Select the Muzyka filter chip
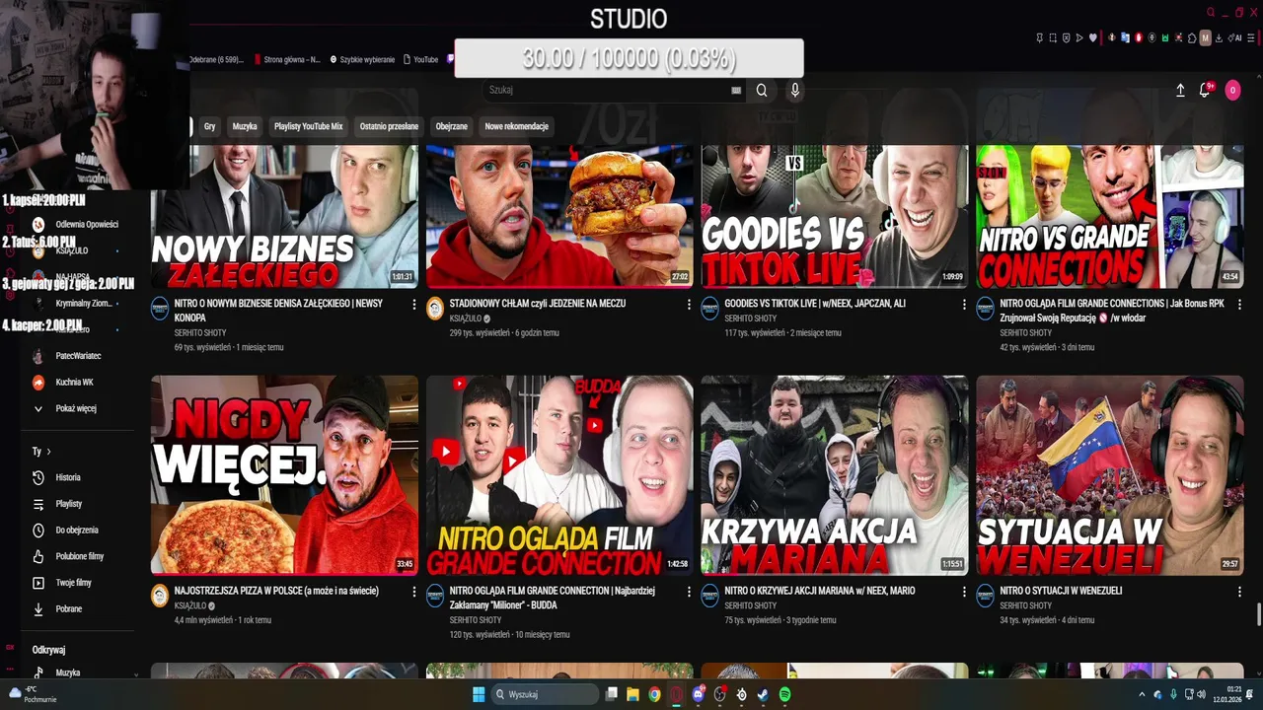This screenshot has height=710, width=1263. (x=245, y=126)
